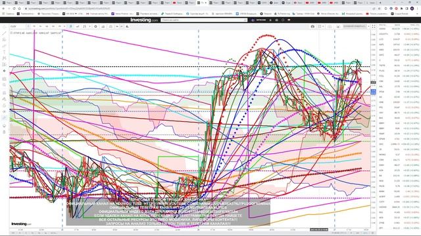Click the website search field in header
This screenshot has width=421, height=236.
click(204, 20)
